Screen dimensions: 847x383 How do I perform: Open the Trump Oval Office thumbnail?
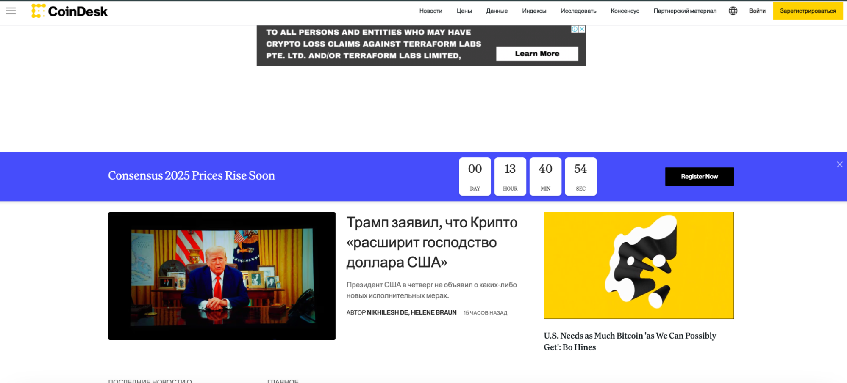coord(222,276)
